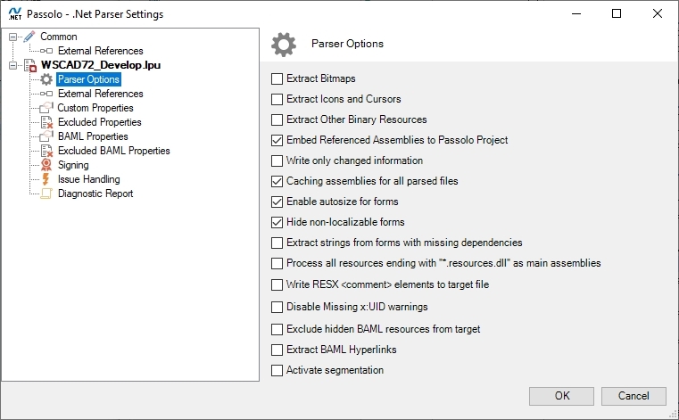The image size is (679, 420).
Task: Click the large gear icon in Parser Options header
Action: (284, 45)
